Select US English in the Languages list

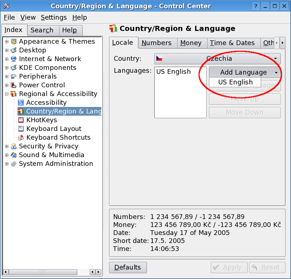[173, 72]
